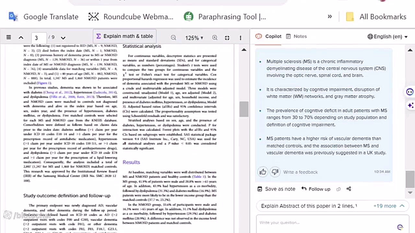Go to next page arrow
Screen dimensions: 415x233
[x=63, y=38]
